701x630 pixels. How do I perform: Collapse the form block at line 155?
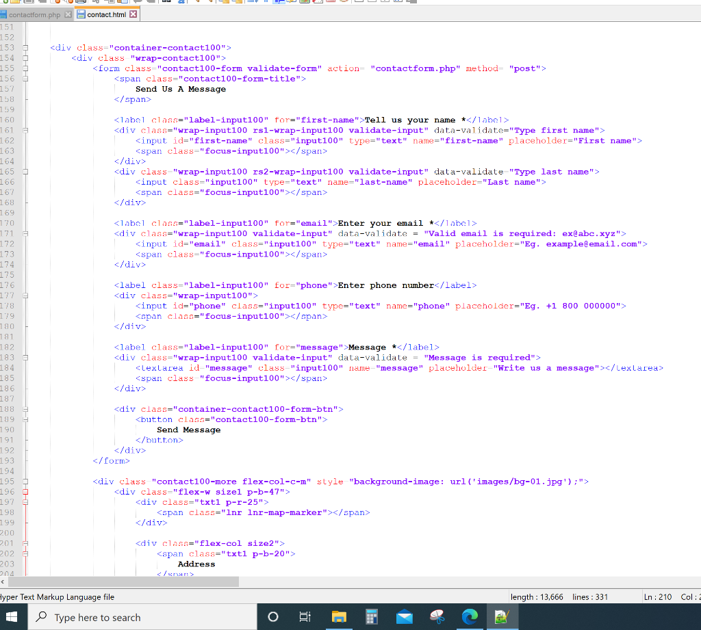[x=25, y=68]
